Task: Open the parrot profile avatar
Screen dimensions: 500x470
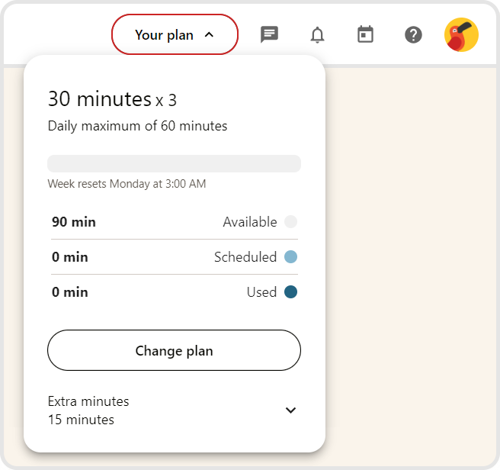Action: (461, 34)
